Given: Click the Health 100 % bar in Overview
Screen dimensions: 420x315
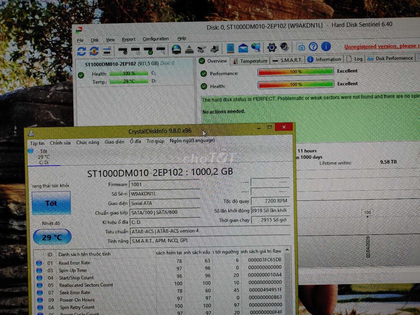Looking at the screenshot, I should click(x=296, y=84).
